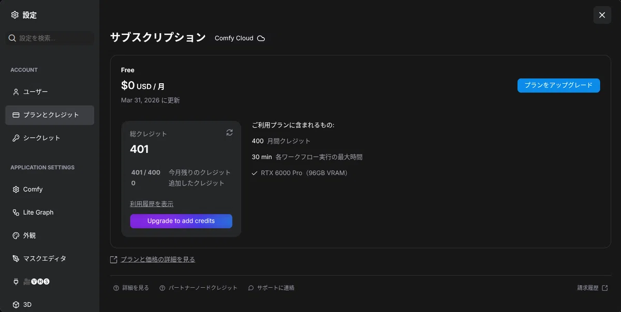Click the question icon beside 詳細を見る
The height and width of the screenshot is (312, 621).
[x=116, y=288]
